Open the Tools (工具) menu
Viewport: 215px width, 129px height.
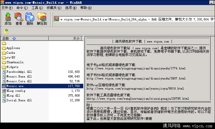click(x=37, y=8)
